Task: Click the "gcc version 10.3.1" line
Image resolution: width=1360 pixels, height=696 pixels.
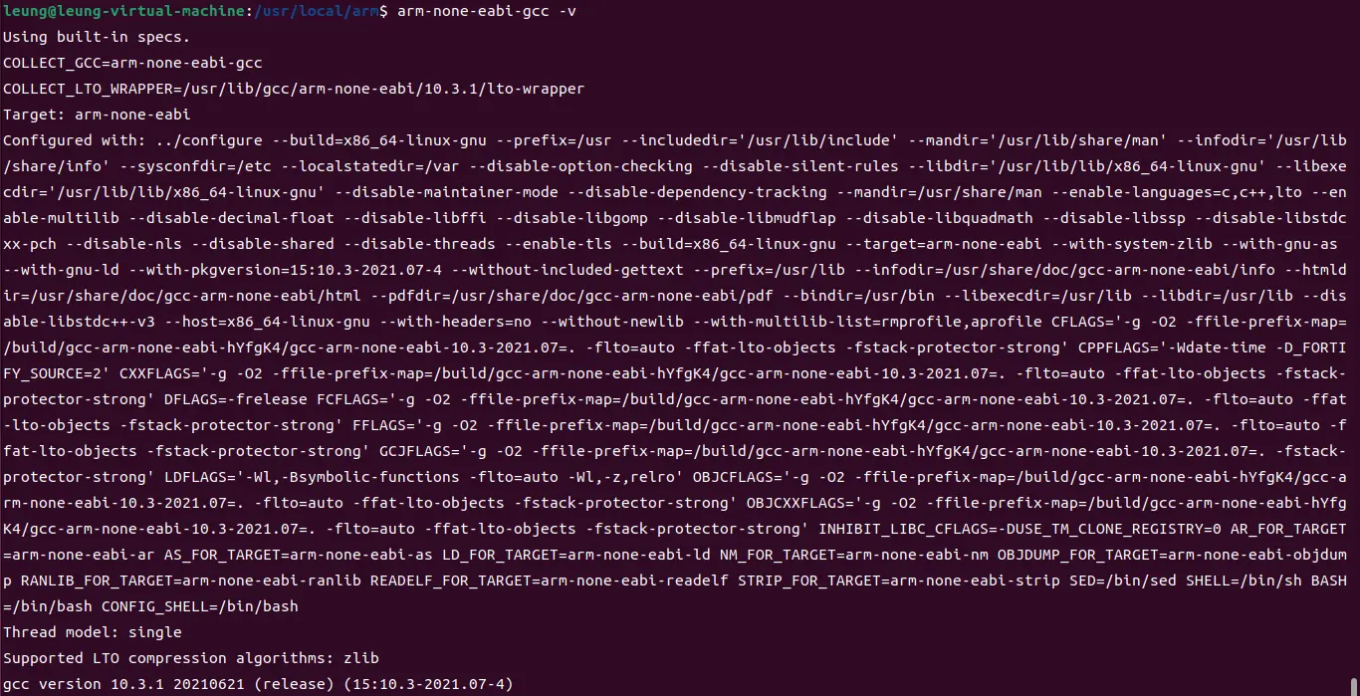Action: [258, 684]
